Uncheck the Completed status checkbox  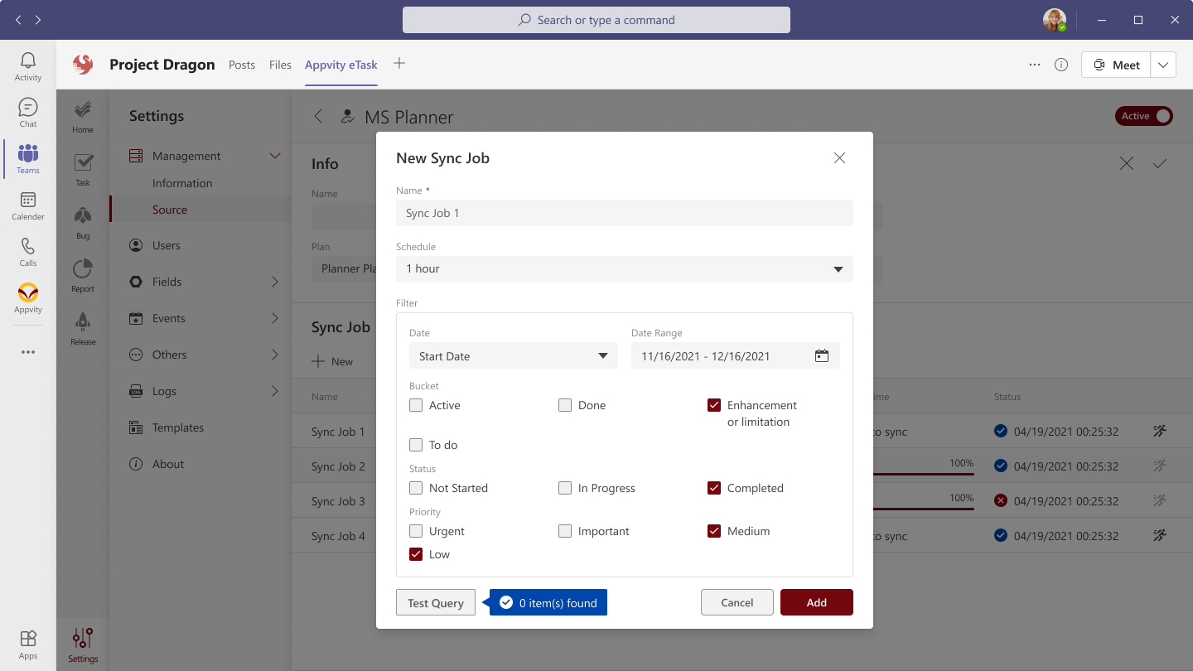click(x=714, y=488)
